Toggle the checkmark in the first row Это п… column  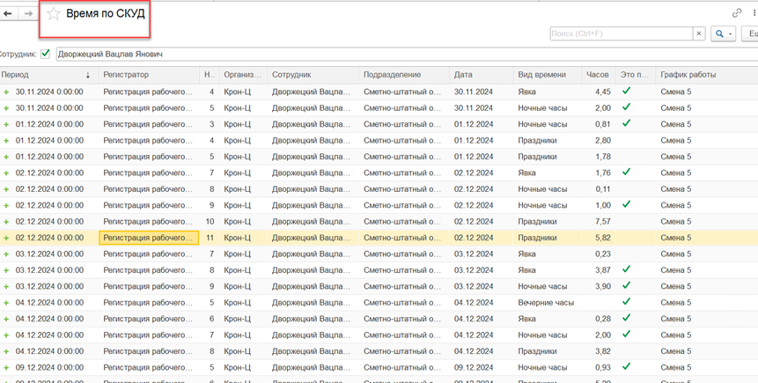point(626,91)
